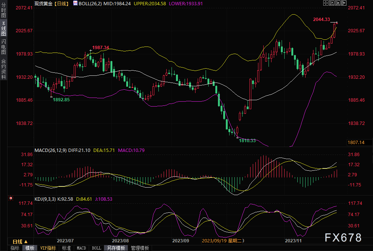Open the VIP指标 tab

click(48, 248)
